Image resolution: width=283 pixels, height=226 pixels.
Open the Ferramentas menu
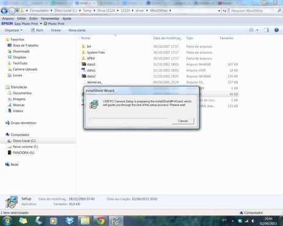(x=50, y=18)
